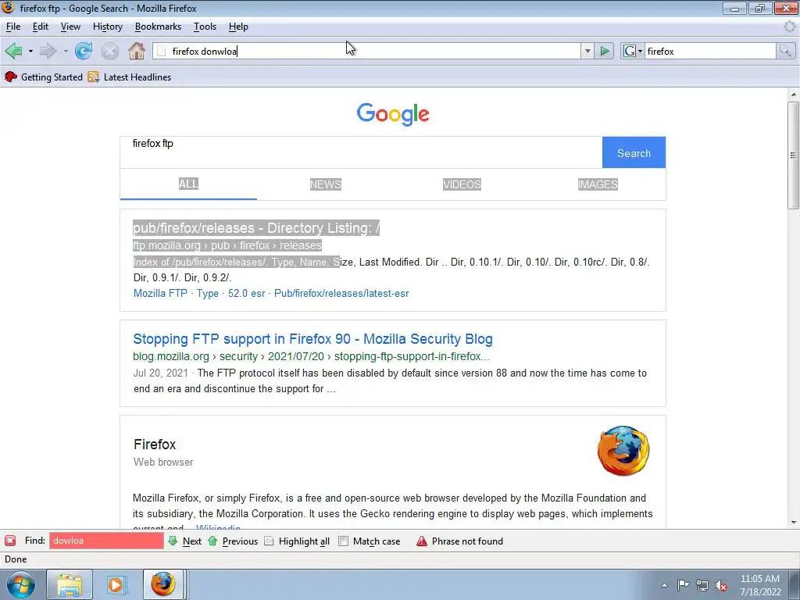Screen dimensions: 800x600
Task: Open the Tools menu
Action: pos(205,27)
